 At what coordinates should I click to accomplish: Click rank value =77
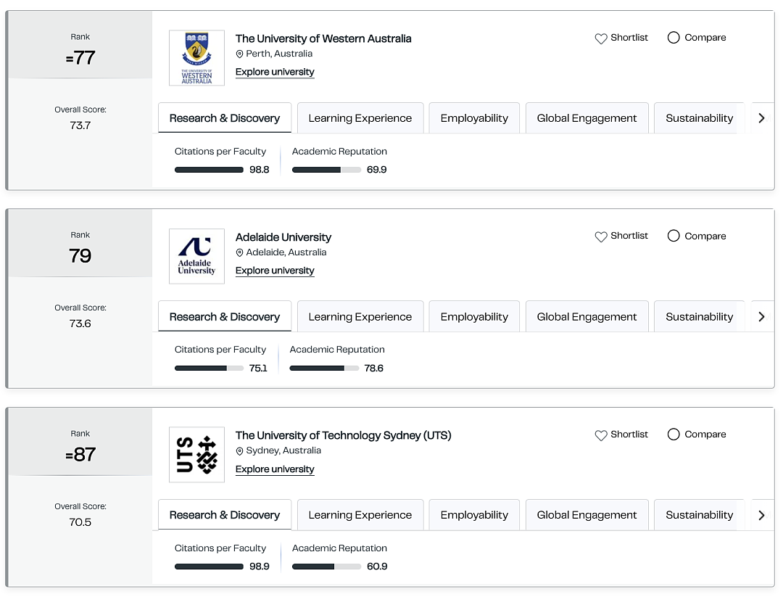point(80,58)
